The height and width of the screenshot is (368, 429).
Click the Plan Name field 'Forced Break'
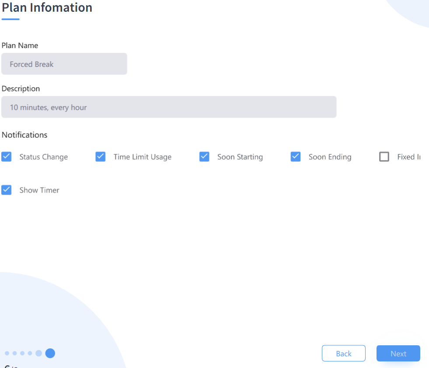(64, 64)
